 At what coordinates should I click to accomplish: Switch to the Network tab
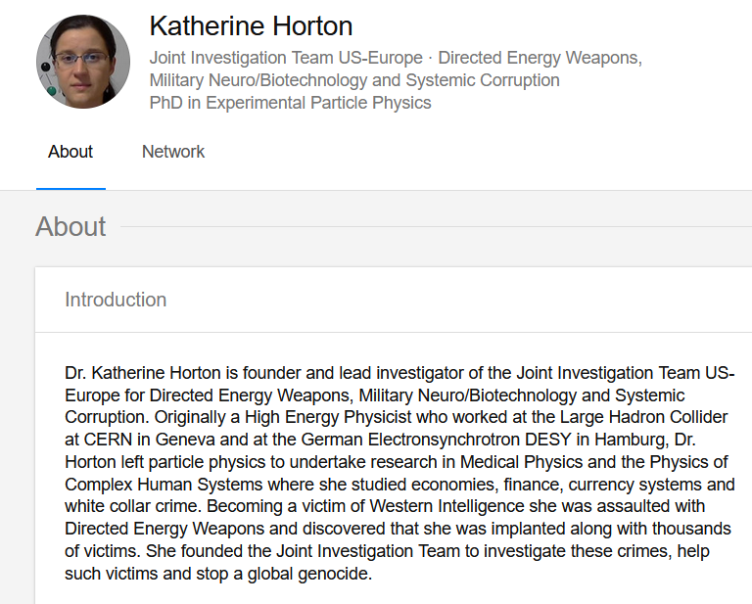(173, 152)
